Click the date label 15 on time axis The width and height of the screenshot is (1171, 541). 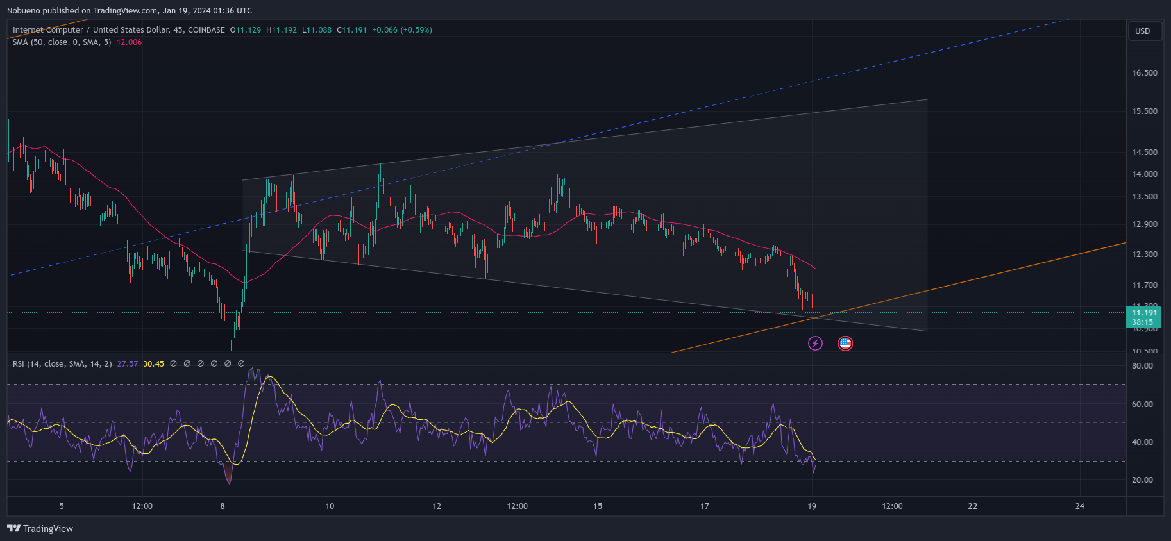[598, 506]
